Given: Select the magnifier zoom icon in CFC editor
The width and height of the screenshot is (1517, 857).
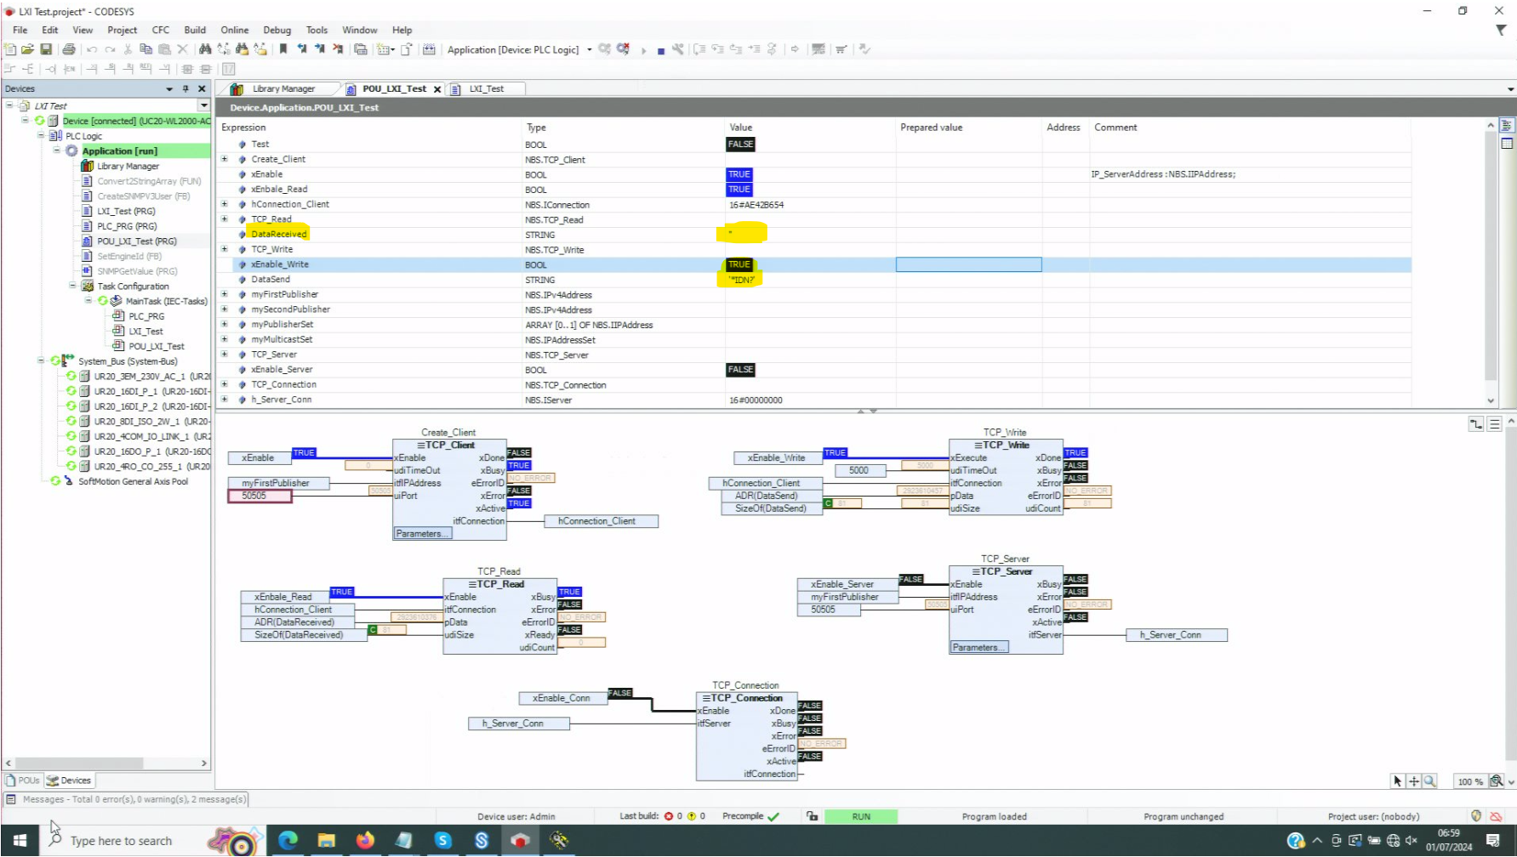Looking at the screenshot, I should click(x=1430, y=780).
